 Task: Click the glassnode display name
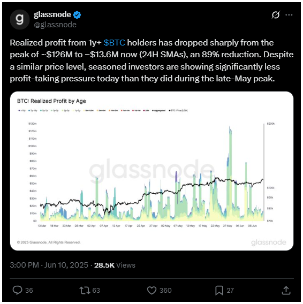[52, 14]
